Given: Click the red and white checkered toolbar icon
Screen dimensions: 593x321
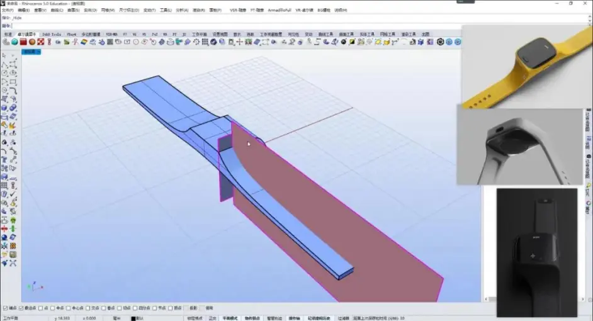Looking at the screenshot, I should pos(41,42).
